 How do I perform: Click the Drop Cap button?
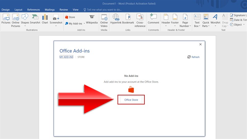tap(225, 20)
